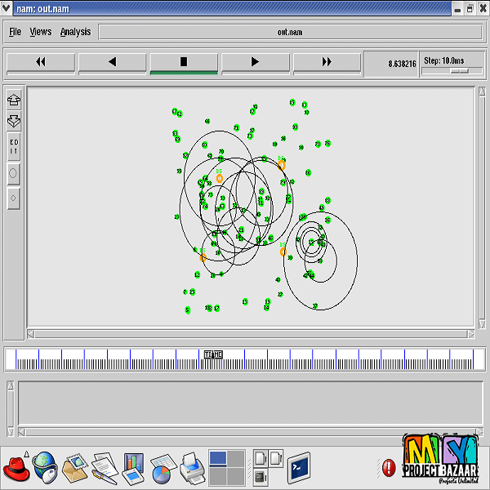Open the Views menu
This screenshot has width=490, height=490.
pos(40,32)
